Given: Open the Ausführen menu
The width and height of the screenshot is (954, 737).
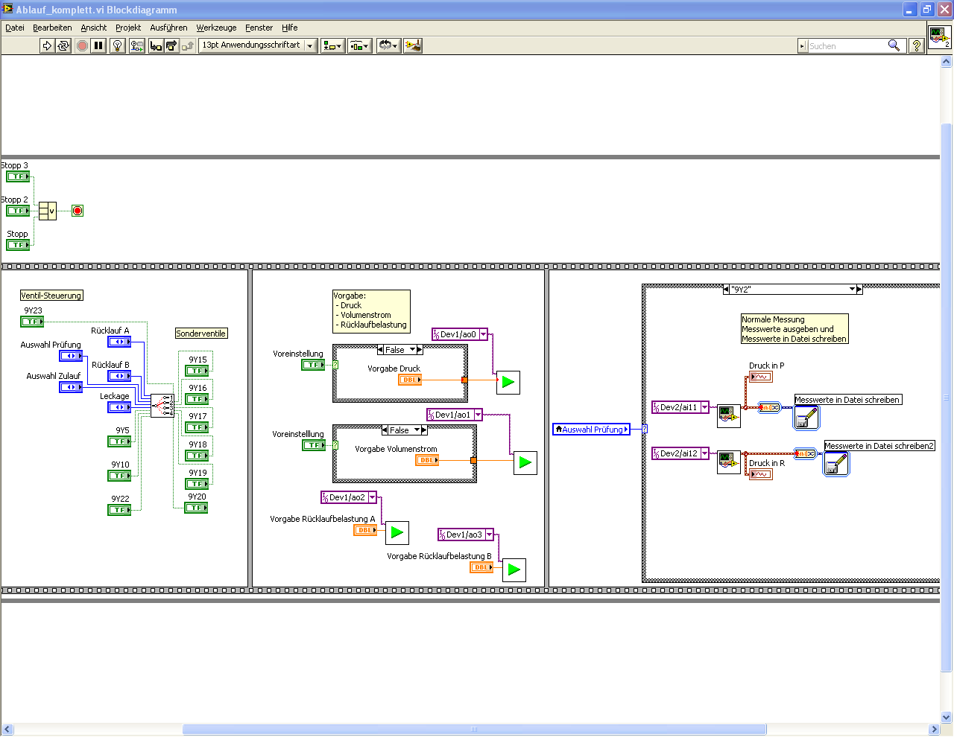Looking at the screenshot, I should [168, 28].
